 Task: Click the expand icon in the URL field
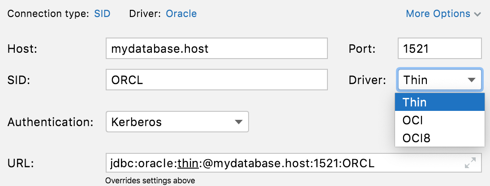click(x=470, y=164)
